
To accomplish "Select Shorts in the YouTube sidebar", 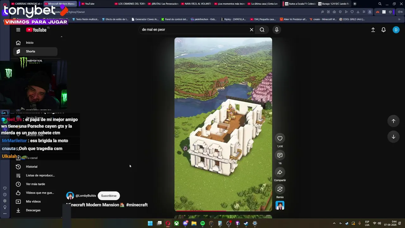I will [35, 51].
